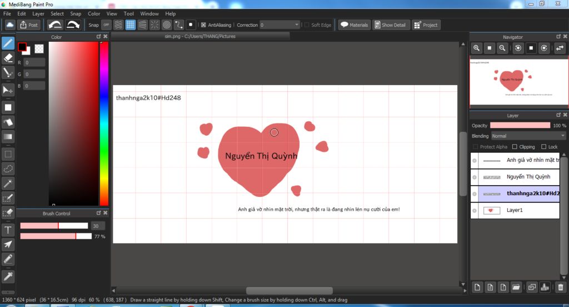The image size is (569, 307).
Task: Hide the Layer1 layer
Action: pos(475,211)
